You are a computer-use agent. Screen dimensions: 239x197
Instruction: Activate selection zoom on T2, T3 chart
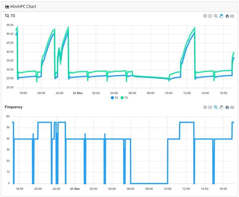tap(216, 16)
